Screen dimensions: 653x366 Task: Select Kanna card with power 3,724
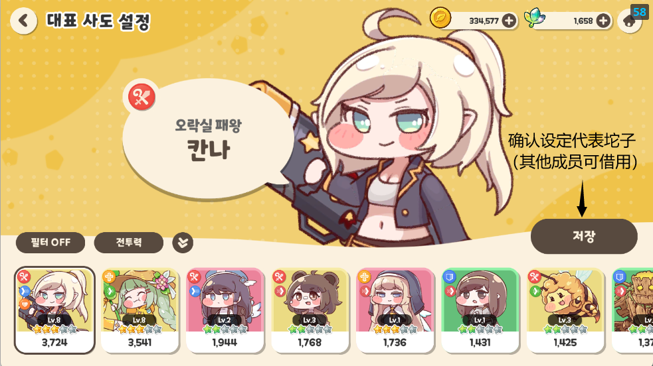[54, 310]
